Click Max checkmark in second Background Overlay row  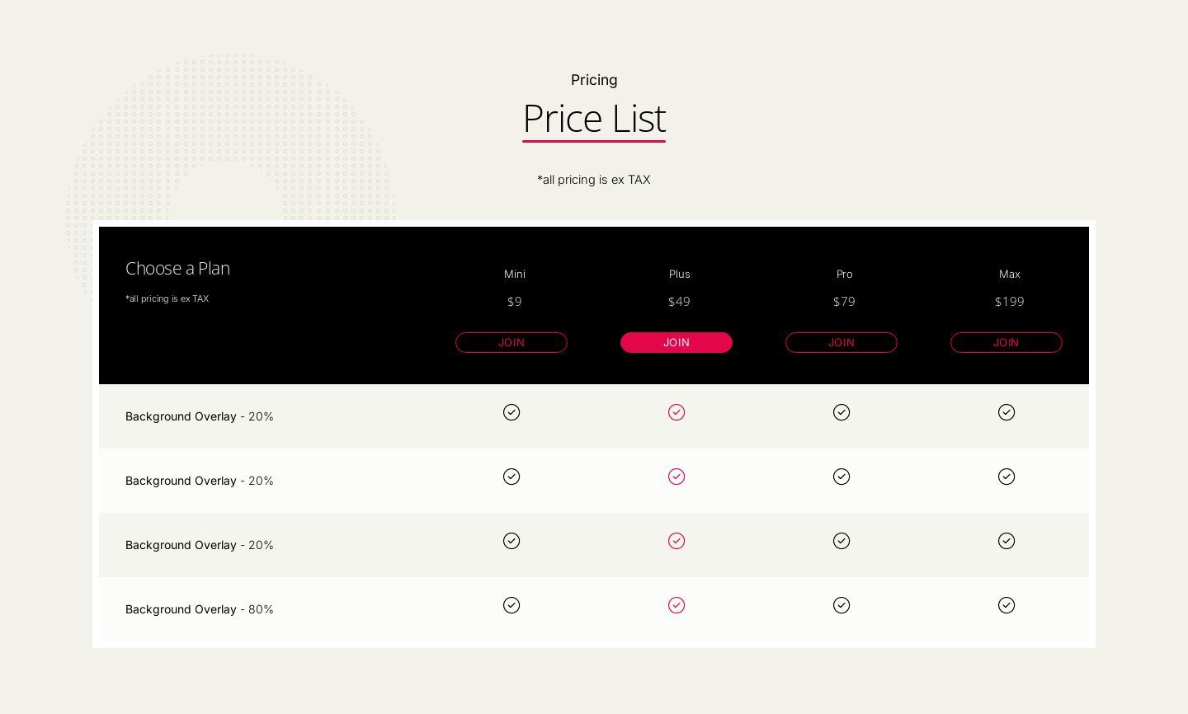pyautogui.click(x=1006, y=477)
